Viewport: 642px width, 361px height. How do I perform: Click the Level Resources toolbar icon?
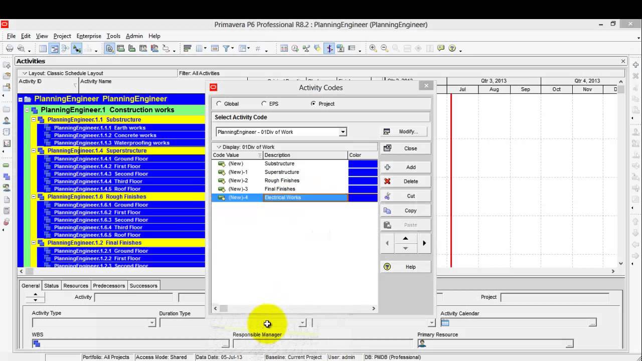[306, 49]
